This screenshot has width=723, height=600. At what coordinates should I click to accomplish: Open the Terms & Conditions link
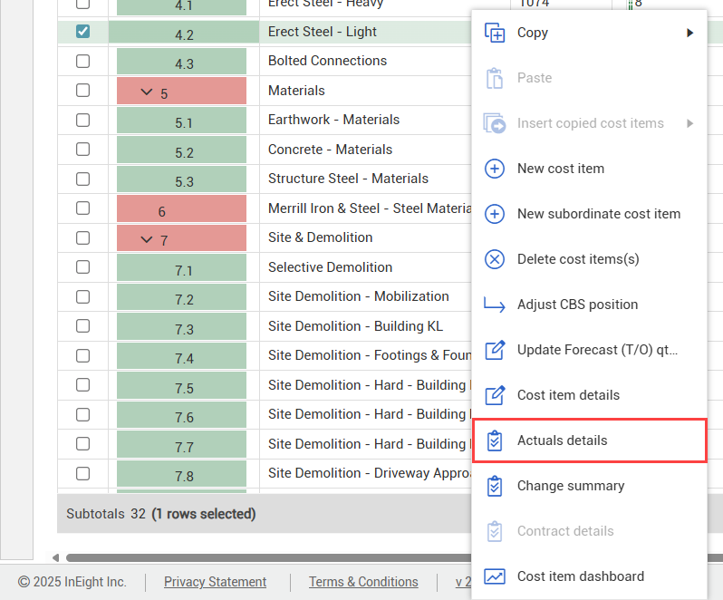point(363,582)
